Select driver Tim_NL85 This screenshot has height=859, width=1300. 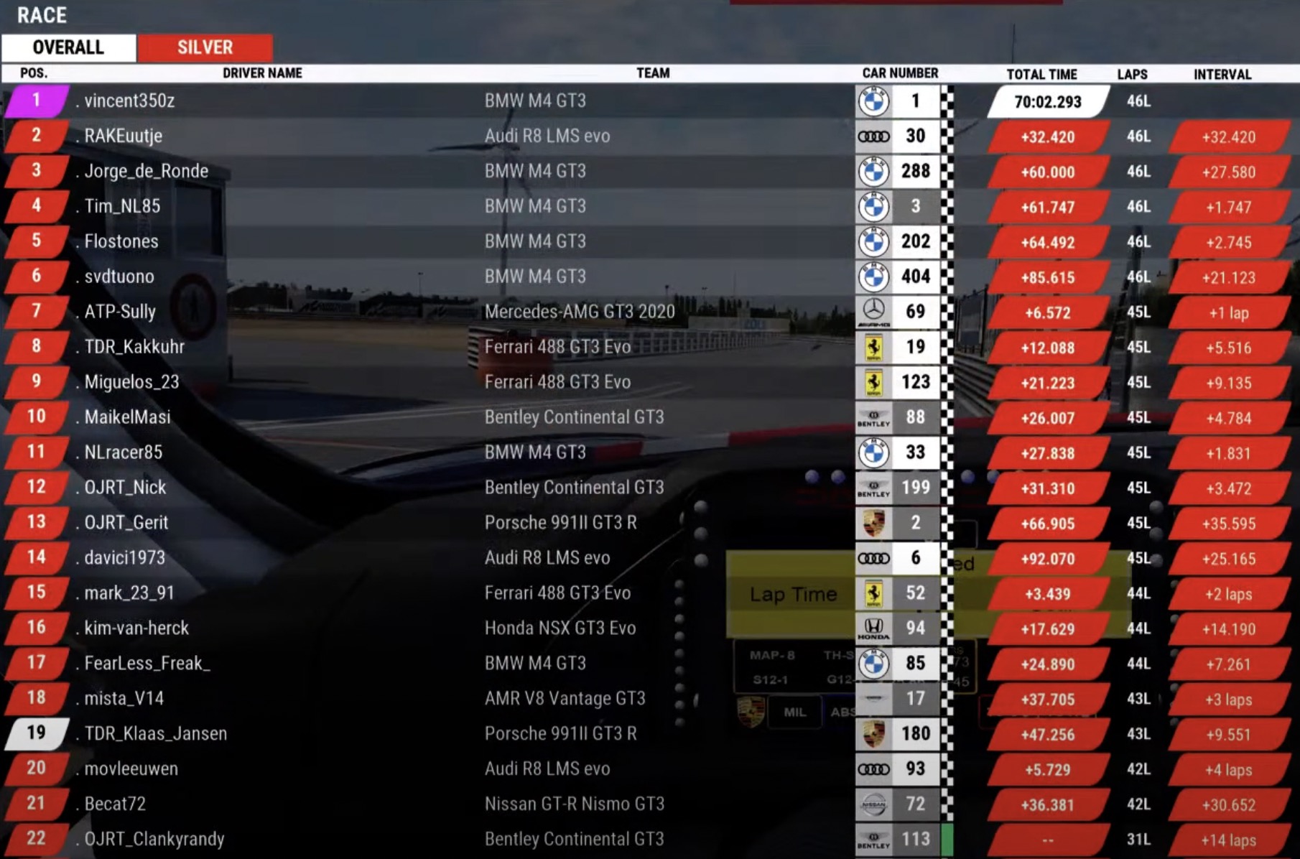point(122,207)
